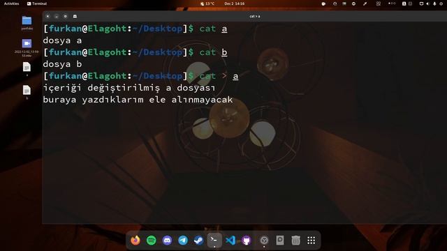Click the 'dosya a' output line
The width and height of the screenshot is (447, 251).
(62, 40)
